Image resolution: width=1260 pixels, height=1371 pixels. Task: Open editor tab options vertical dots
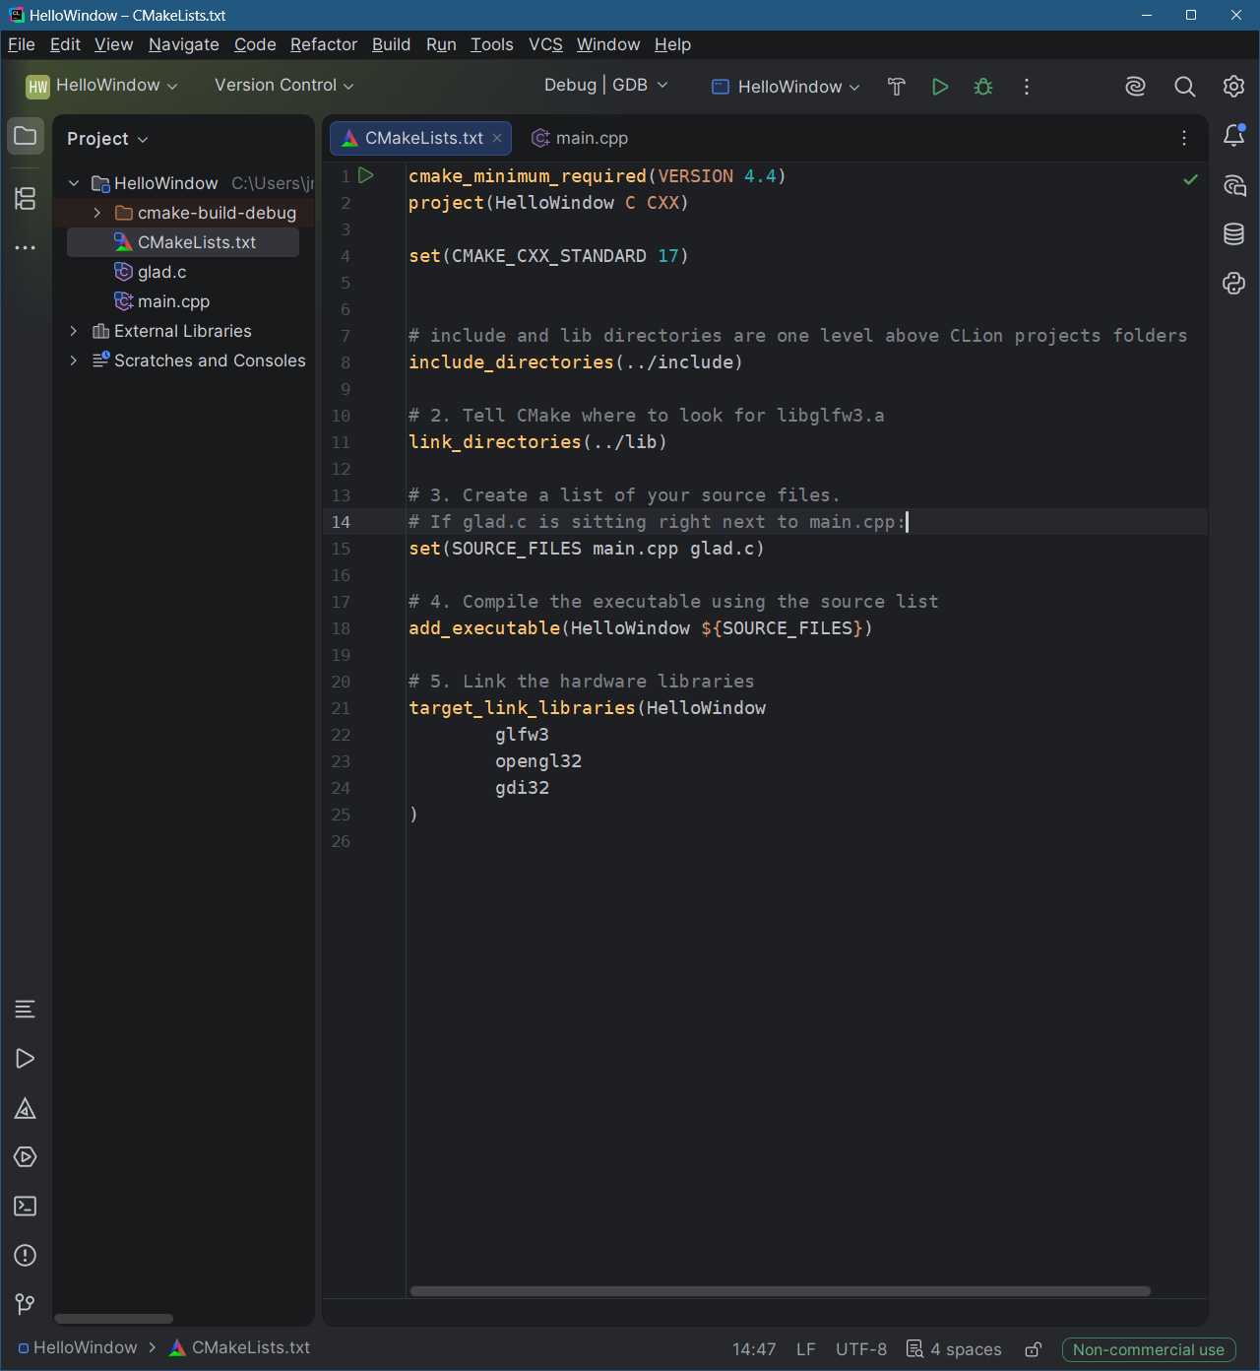(x=1184, y=138)
